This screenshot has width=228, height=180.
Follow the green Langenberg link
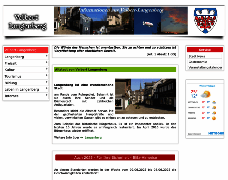(93, 137)
